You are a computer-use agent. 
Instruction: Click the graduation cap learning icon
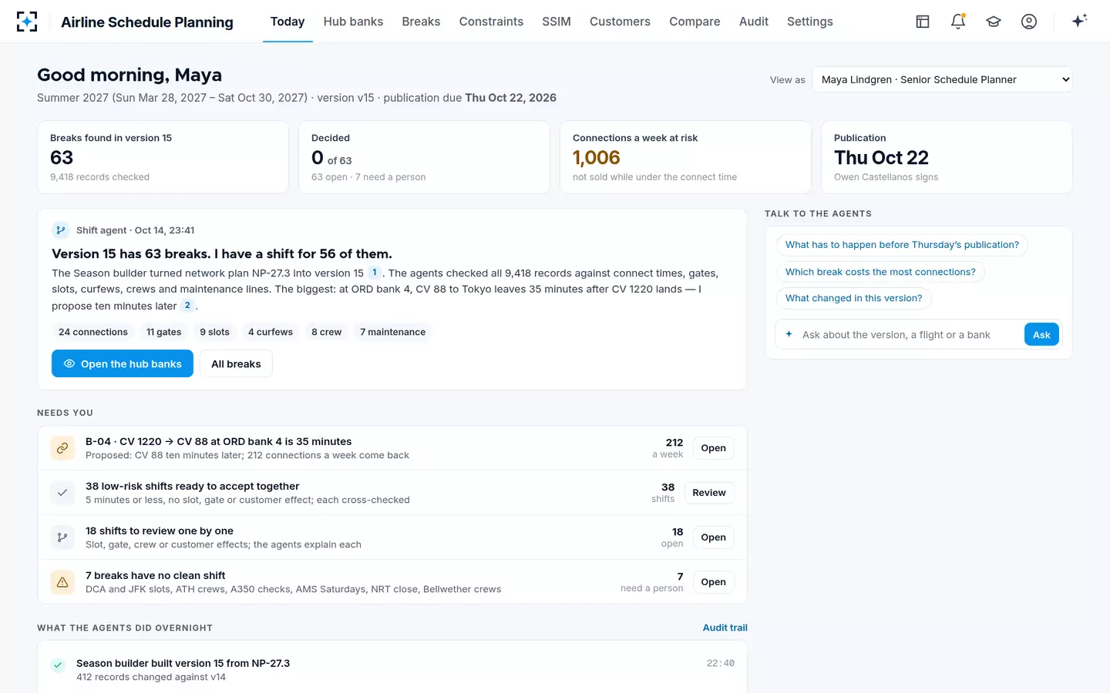(994, 22)
